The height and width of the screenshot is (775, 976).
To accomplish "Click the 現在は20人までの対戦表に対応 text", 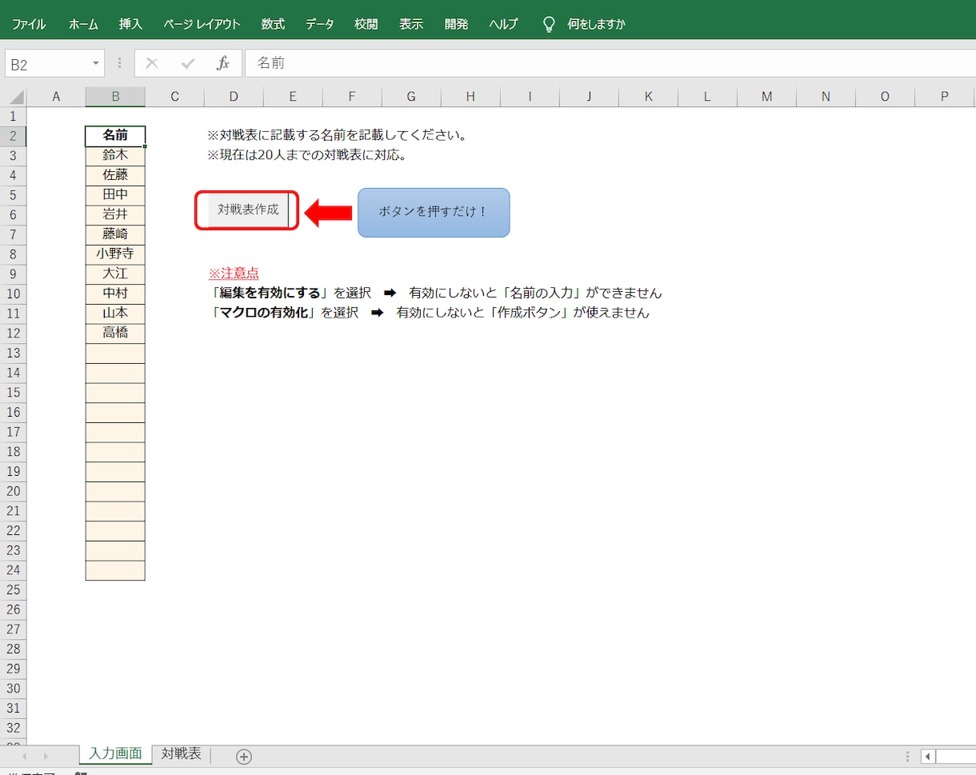I will [308, 155].
